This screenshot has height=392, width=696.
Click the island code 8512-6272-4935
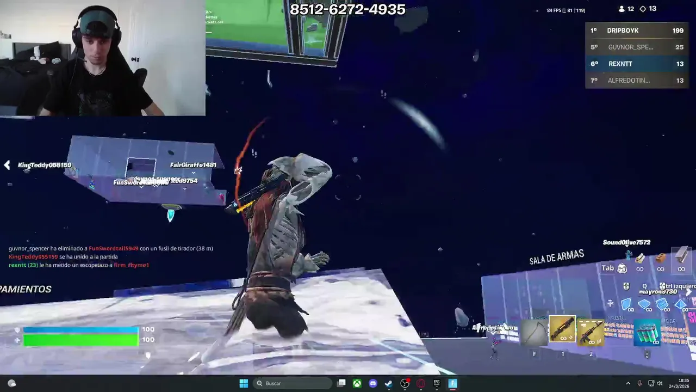tap(347, 9)
